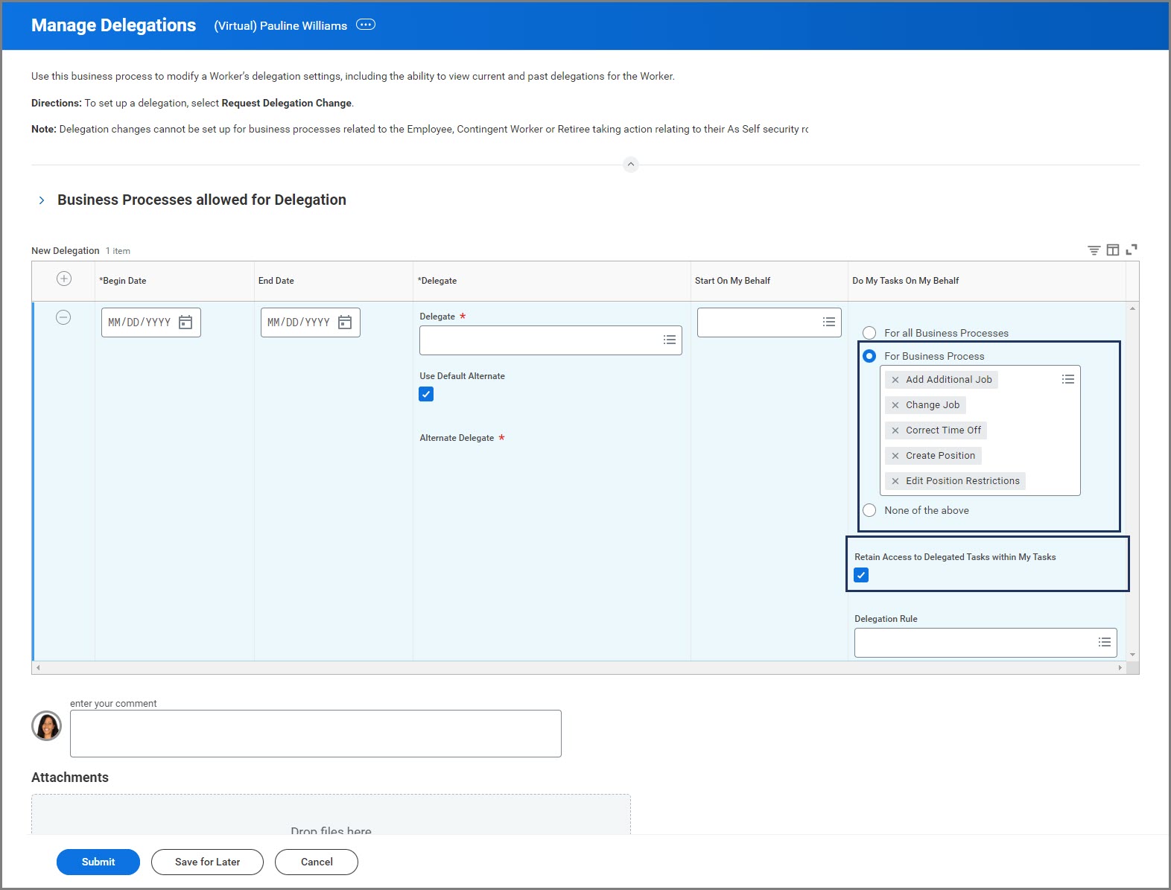Viewport: 1171px width, 890px height.
Task: Toggle fullscreen mode for the grid
Action: click(1132, 249)
